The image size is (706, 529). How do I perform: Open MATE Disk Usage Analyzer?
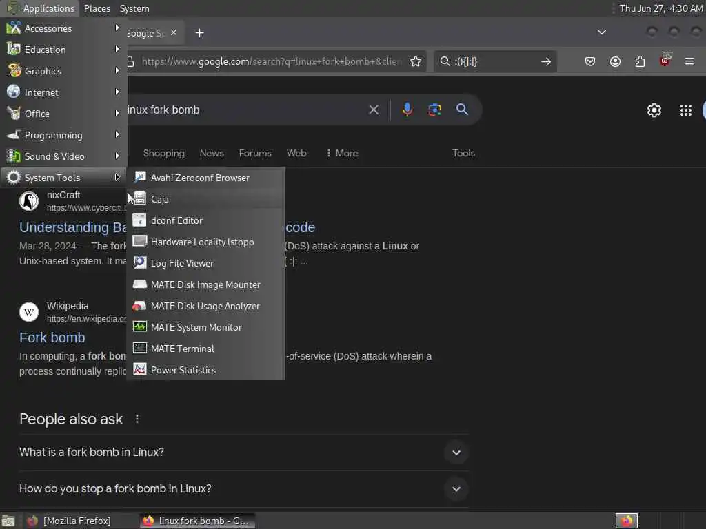pos(205,306)
